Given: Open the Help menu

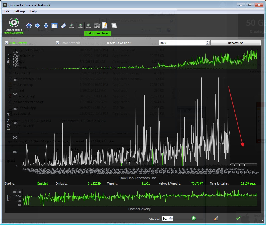Looking at the screenshot, I should tap(33, 11).
